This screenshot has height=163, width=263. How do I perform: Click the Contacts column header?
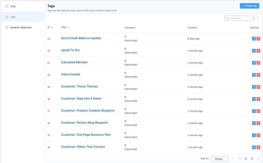[130, 28]
